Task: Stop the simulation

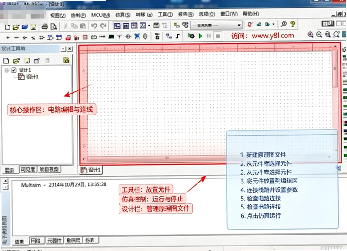Action: [x=218, y=36]
